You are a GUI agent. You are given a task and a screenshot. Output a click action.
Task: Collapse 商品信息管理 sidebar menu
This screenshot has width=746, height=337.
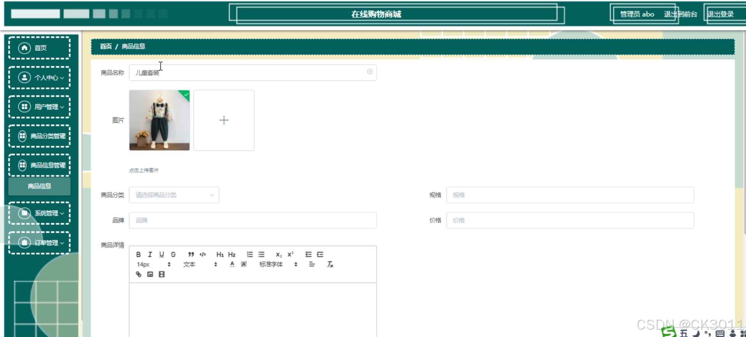click(39, 165)
